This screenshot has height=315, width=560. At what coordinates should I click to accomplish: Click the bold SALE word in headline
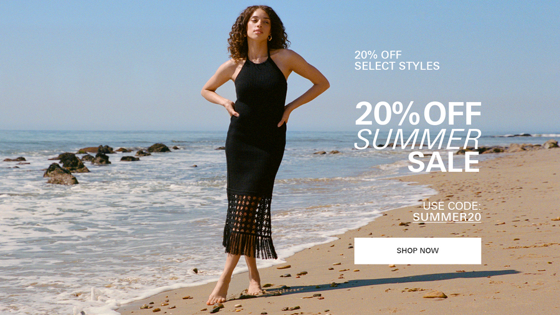[x=443, y=162]
